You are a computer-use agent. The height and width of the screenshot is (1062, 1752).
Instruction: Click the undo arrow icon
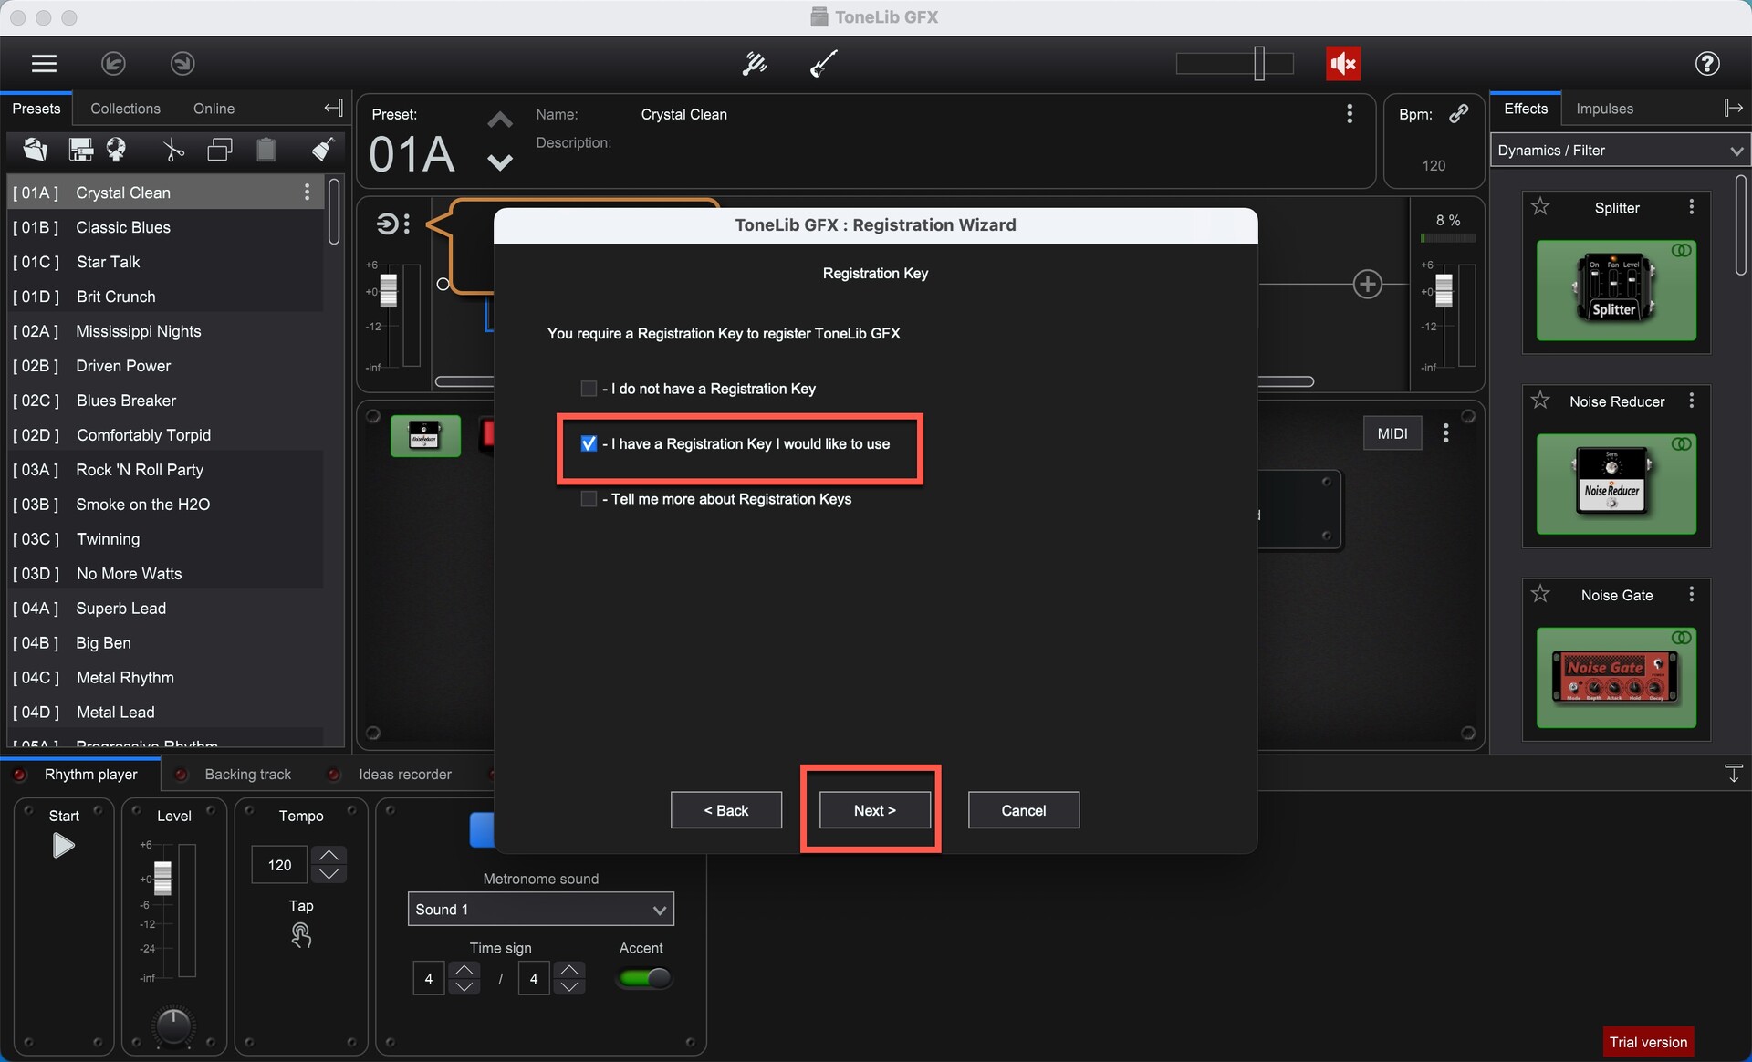pyautogui.click(x=113, y=63)
